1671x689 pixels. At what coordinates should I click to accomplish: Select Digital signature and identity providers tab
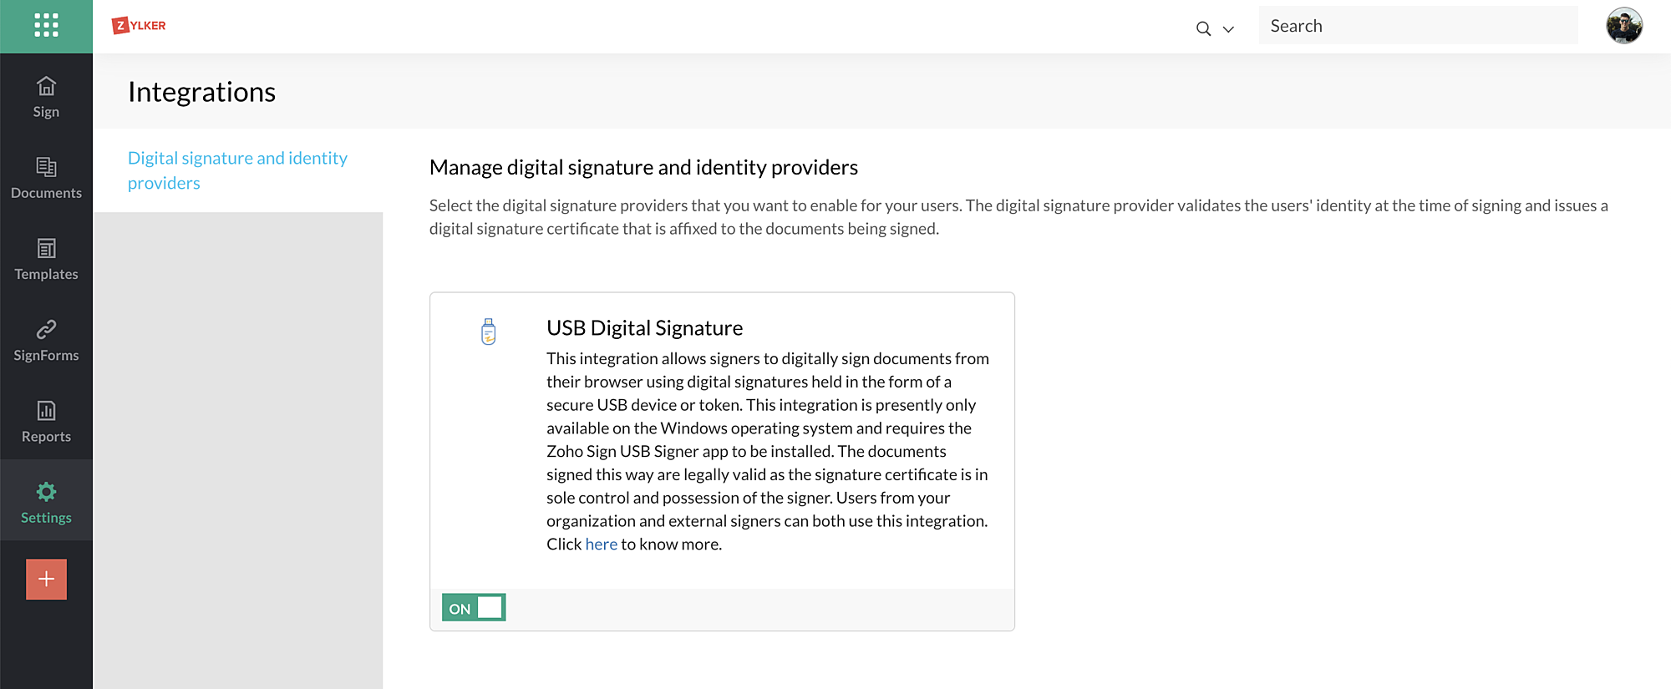[x=238, y=170]
